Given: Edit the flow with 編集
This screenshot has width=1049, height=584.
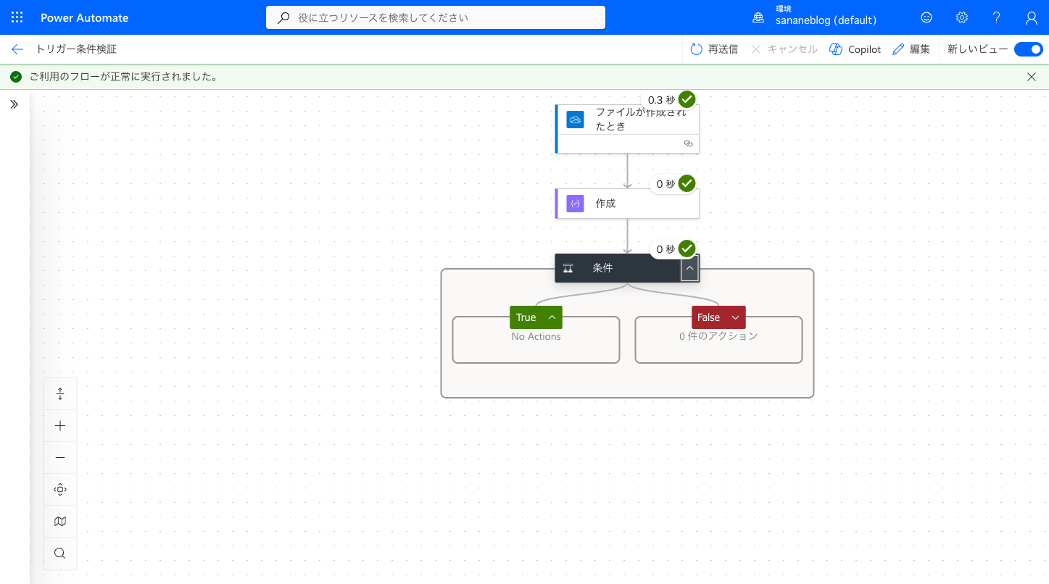Looking at the screenshot, I should pyautogui.click(x=911, y=49).
